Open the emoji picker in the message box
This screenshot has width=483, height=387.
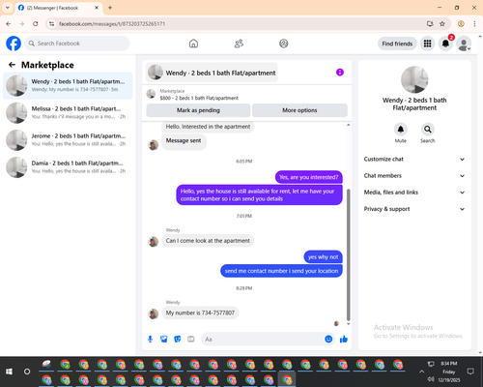click(328, 339)
